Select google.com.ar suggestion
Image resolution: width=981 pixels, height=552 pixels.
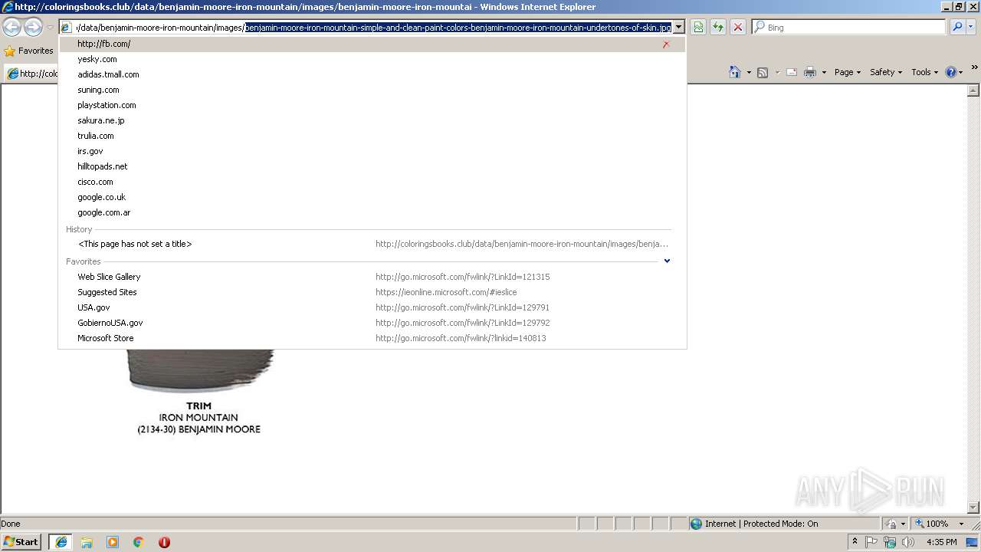[x=372, y=212]
